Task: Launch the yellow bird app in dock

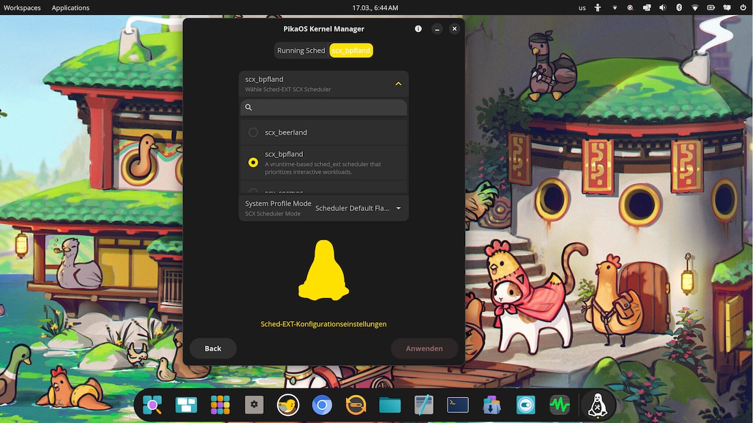Action: pyautogui.click(x=288, y=405)
